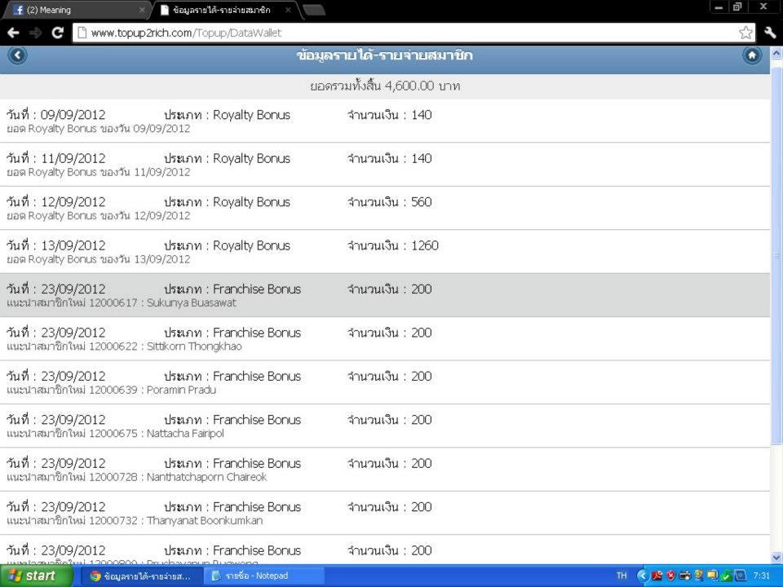This screenshot has height=587, width=783.
Task: Click the total 4,600.00 baht summary text
Action: tap(385, 86)
